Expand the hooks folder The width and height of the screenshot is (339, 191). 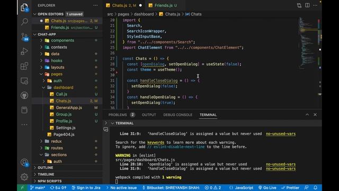(x=67, y=60)
